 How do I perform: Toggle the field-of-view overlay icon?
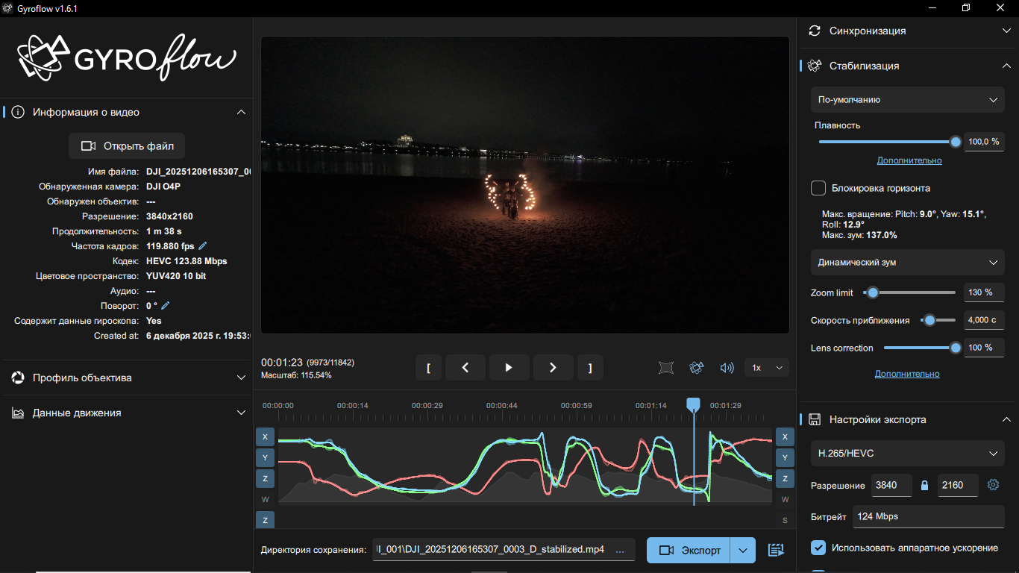pos(666,368)
